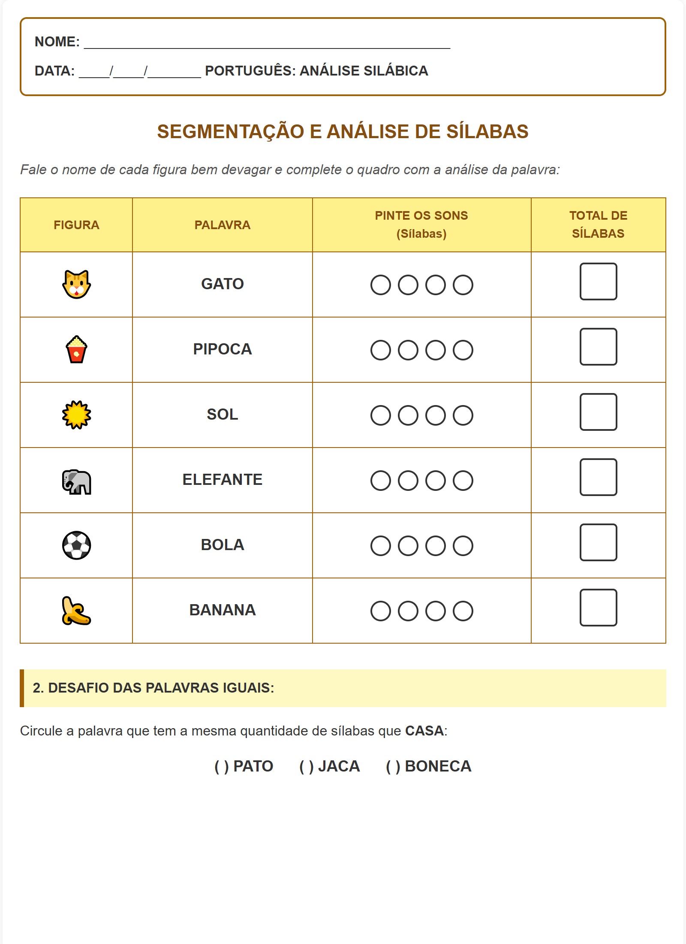Screen dimensions: 686x944
Task: Click the total syllables box for SOL
Action: [598, 412]
